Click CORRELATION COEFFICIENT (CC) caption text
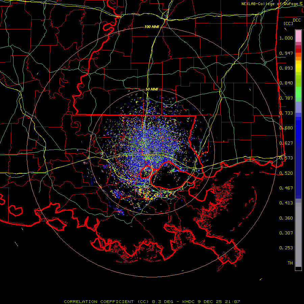 pos(106,302)
